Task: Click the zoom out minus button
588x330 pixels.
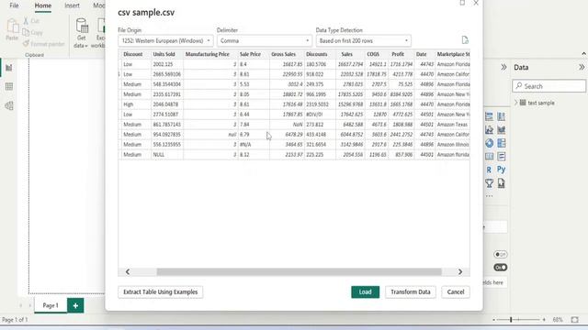Action: tap(494, 320)
